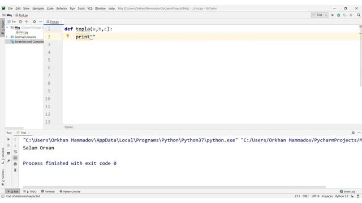Open the File menu
Image resolution: width=362 pixels, height=203 pixels.
point(10,8)
